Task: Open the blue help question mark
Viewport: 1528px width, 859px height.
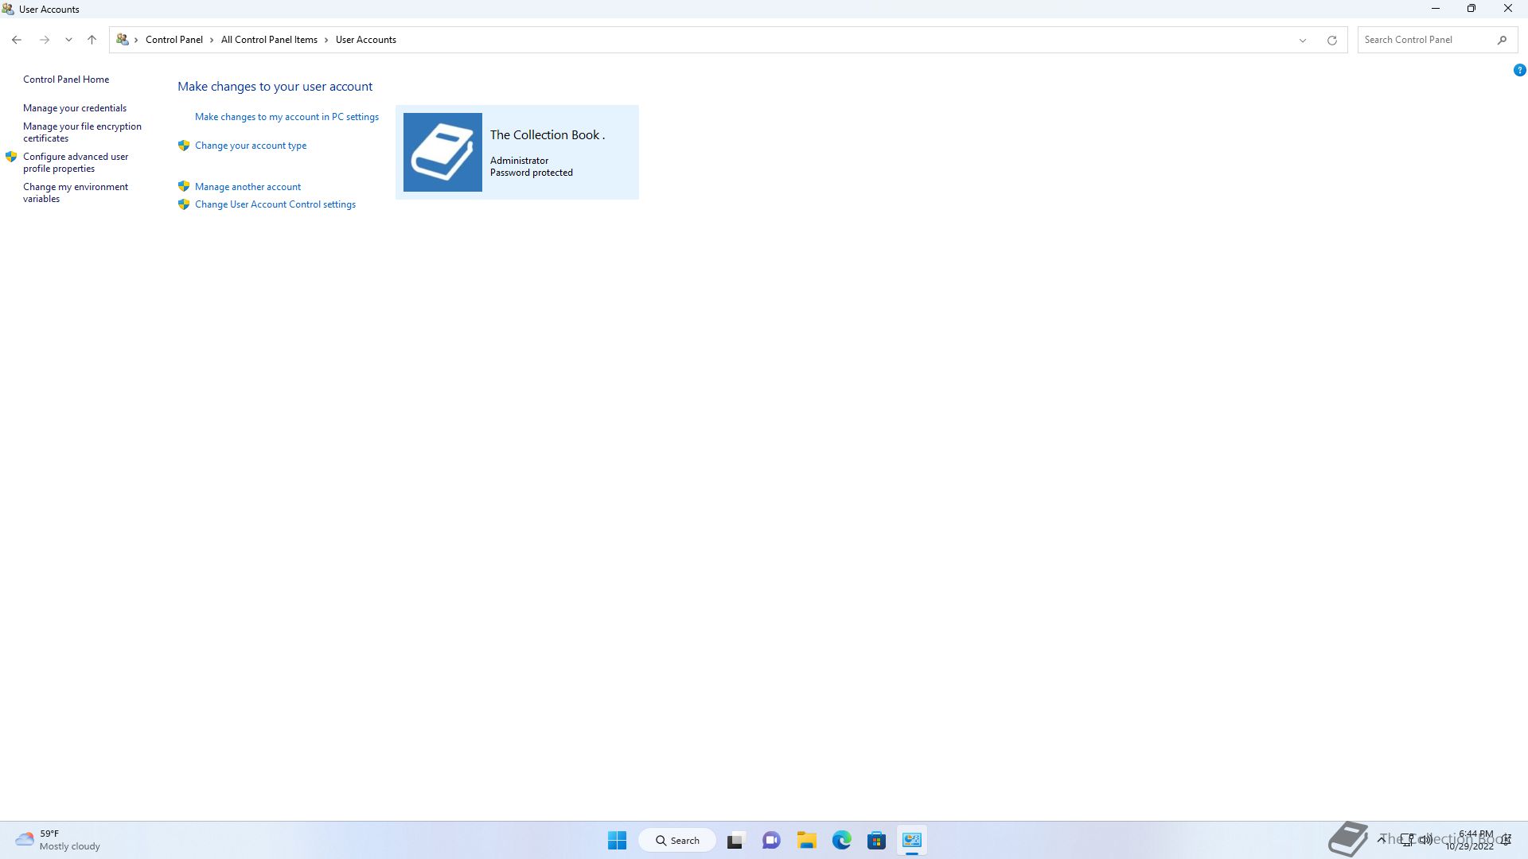Action: [x=1519, y=70]
